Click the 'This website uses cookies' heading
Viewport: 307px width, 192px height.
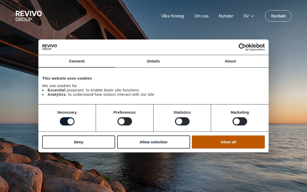(67, 78)
